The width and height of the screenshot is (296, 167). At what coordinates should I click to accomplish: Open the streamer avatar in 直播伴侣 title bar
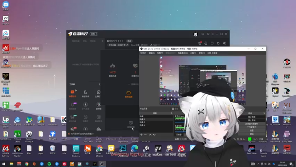pyautogui.click(x=195, y=34)
